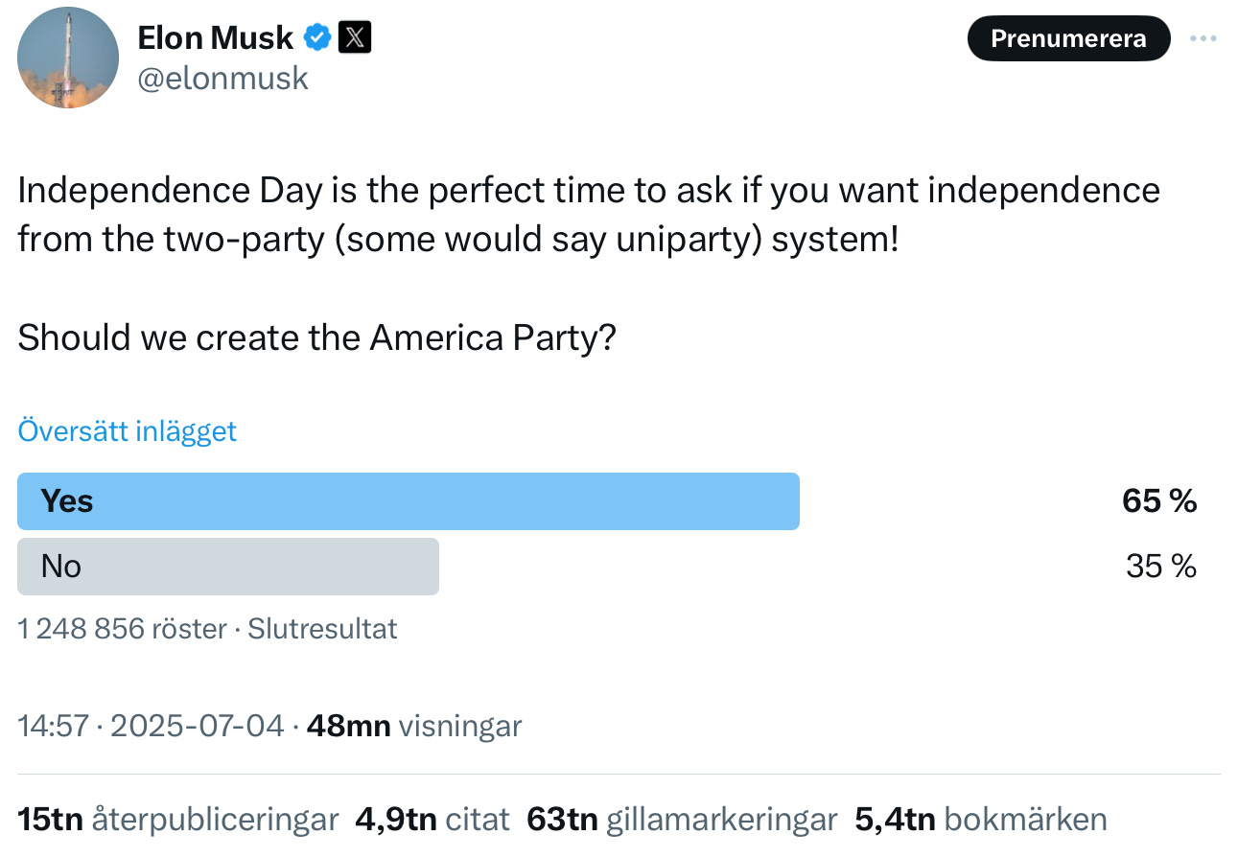This screenshot has width=1238, height=858.
Task: View the 48mn visningar count
Action: [x=413, y=726]
